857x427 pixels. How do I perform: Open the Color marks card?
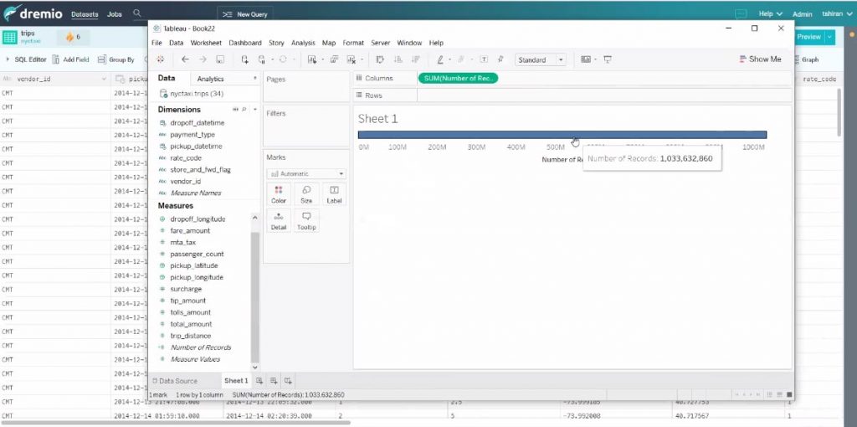coord(279,194)
